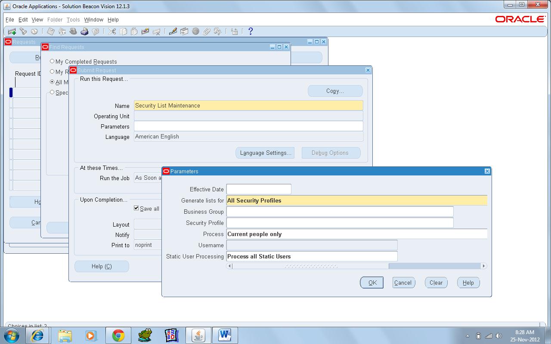
Task: Select second 'My R...' radio in Find Requests
Action: 52,71
